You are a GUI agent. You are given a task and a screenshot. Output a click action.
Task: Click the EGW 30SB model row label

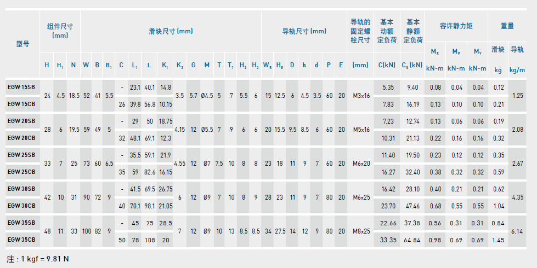[x=21, y=189]
